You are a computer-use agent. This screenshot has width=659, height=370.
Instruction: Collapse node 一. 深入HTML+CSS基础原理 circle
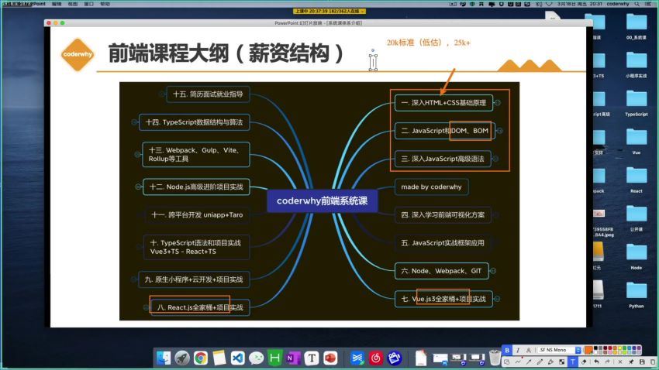tap(497, 103)
